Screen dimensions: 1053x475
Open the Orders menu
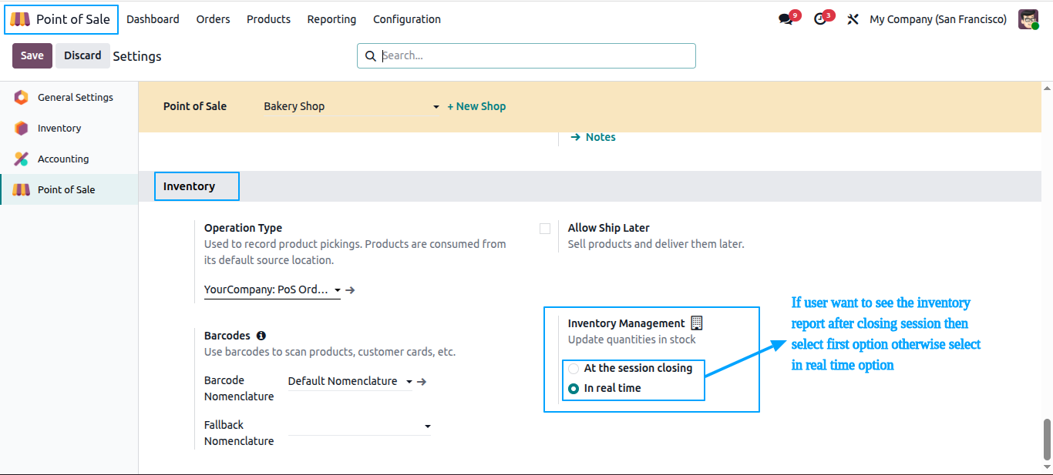(x=213, y=19)
